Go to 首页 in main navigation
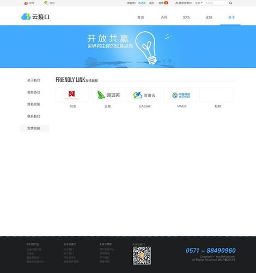256x273 pixels. pyautogui.click(x=141, y=17)
